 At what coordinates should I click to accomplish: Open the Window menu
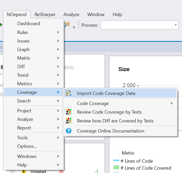pos(96,15)
